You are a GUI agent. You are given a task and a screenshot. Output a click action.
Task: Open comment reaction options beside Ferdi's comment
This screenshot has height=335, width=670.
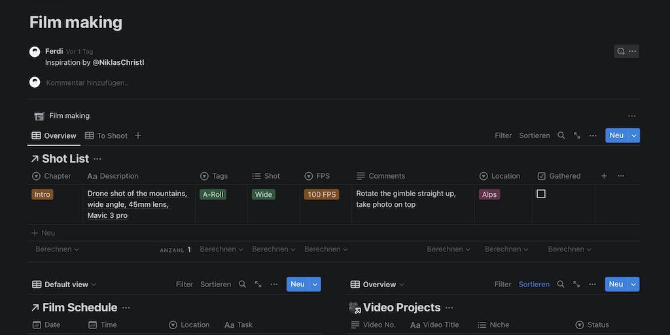coord(620,51)
